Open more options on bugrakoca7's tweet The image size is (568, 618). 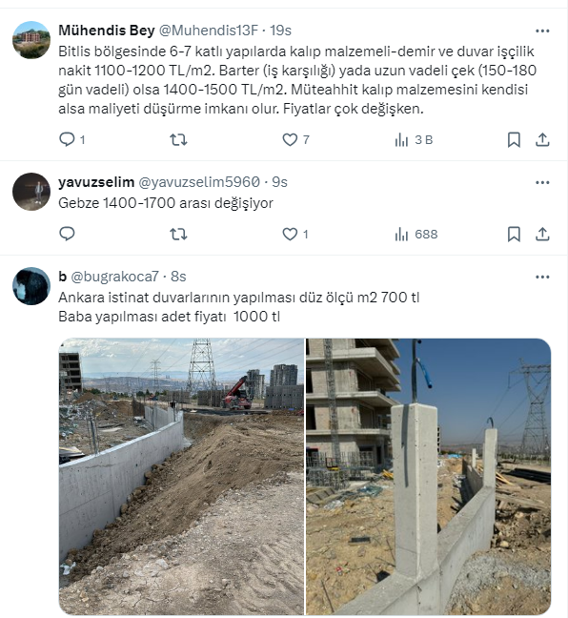point(542,278)
